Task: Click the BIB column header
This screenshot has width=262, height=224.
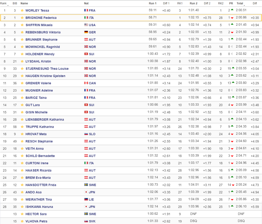Action: (x=15, y=3)
